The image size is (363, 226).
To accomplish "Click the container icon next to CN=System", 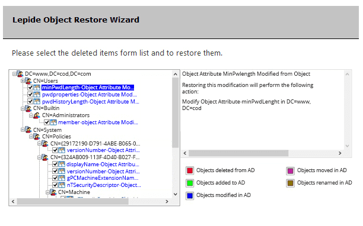I will [x=28, y=130].
